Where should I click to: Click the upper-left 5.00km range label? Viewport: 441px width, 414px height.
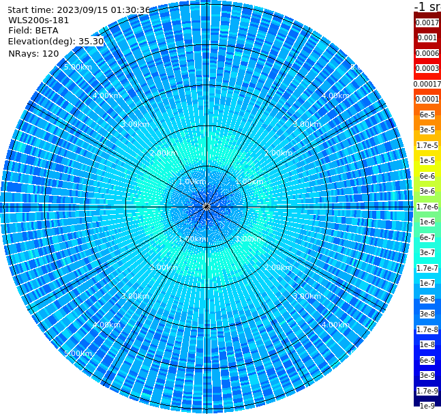(x=78, y=68)
